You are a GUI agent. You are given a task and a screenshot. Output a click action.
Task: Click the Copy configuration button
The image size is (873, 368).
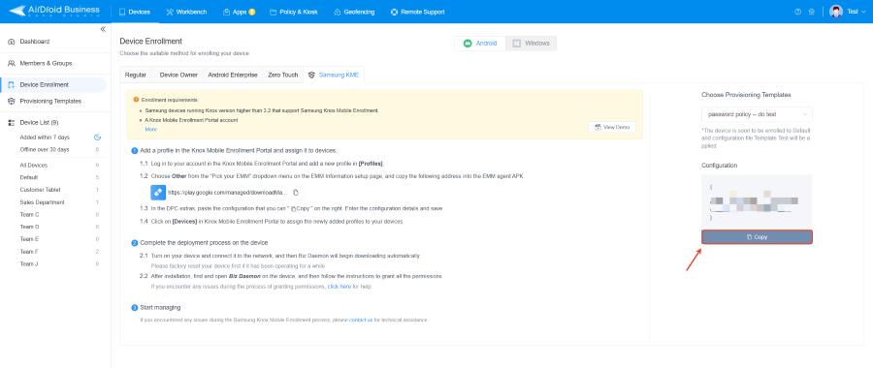coord(757,237)
